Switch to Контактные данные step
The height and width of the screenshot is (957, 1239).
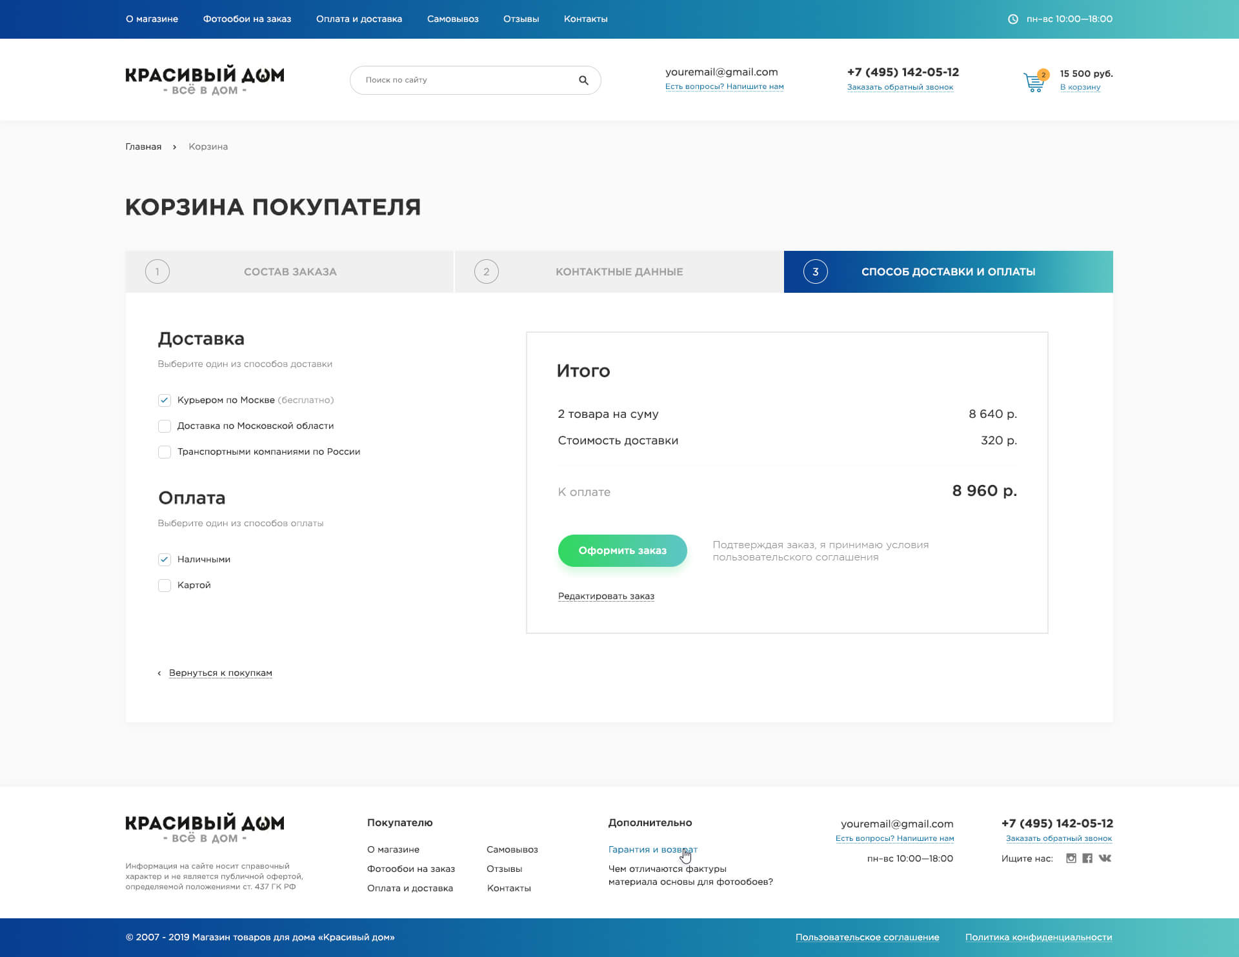[619, 271]
